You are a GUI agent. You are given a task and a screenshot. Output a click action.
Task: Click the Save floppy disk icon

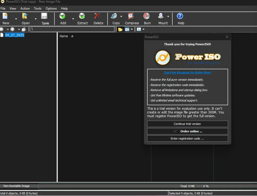coord(44,16)
